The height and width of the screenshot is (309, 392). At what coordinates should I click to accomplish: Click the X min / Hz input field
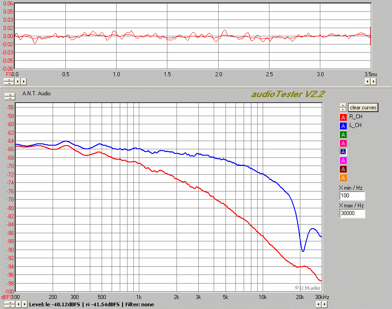tap(352, 196)
